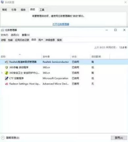Click the Advanced Micro Devi... publisher cell
This screenshot has height=142, width=128.
56,84
